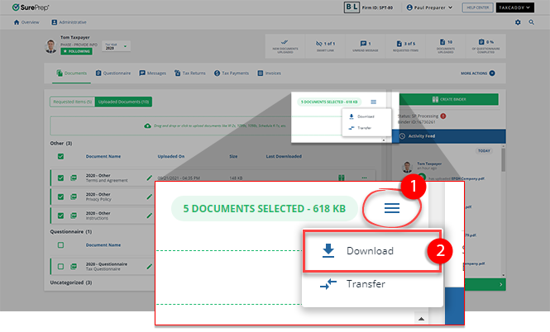Choose Download from the dropdown menu
This screenshot has height=332, width=550.
pyautogui.click(x=368, y=250)
